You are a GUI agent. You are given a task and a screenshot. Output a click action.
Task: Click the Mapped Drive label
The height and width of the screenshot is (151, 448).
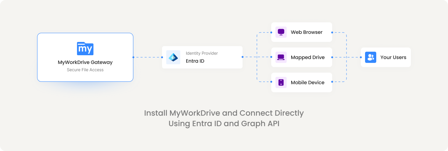click(x=308, y=57)
